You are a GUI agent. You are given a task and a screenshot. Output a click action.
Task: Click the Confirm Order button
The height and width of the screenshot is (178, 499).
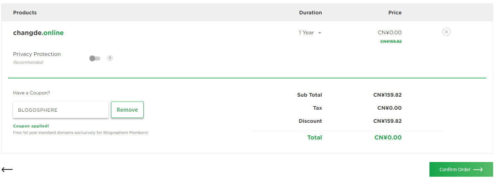point(461,169)
